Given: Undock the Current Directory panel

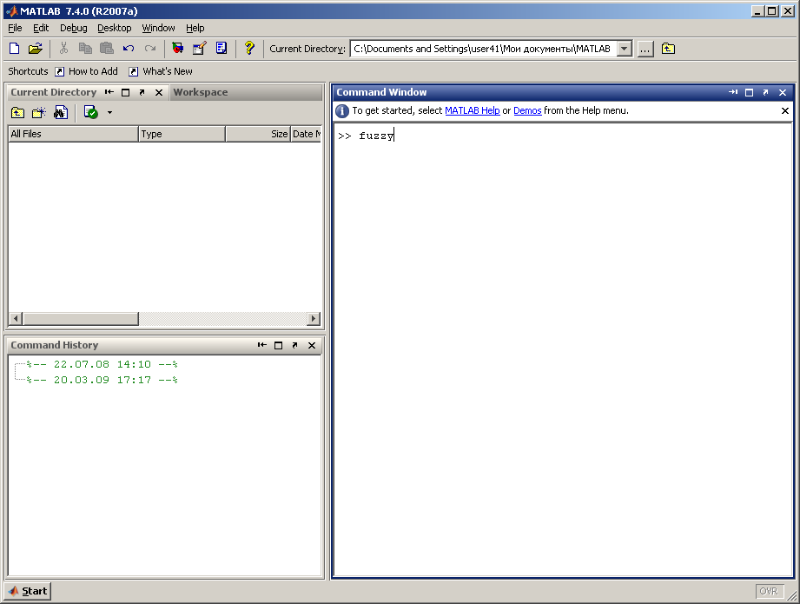Looking at the screenshot, I should pyautogui.click(x=142, y=92).
